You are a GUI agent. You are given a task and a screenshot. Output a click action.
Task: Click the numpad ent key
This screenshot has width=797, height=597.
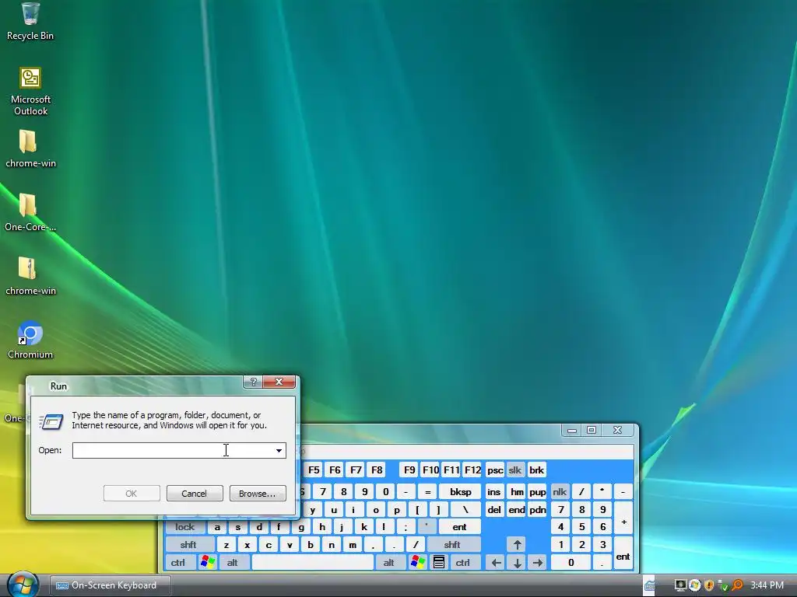tap(623, 553)
